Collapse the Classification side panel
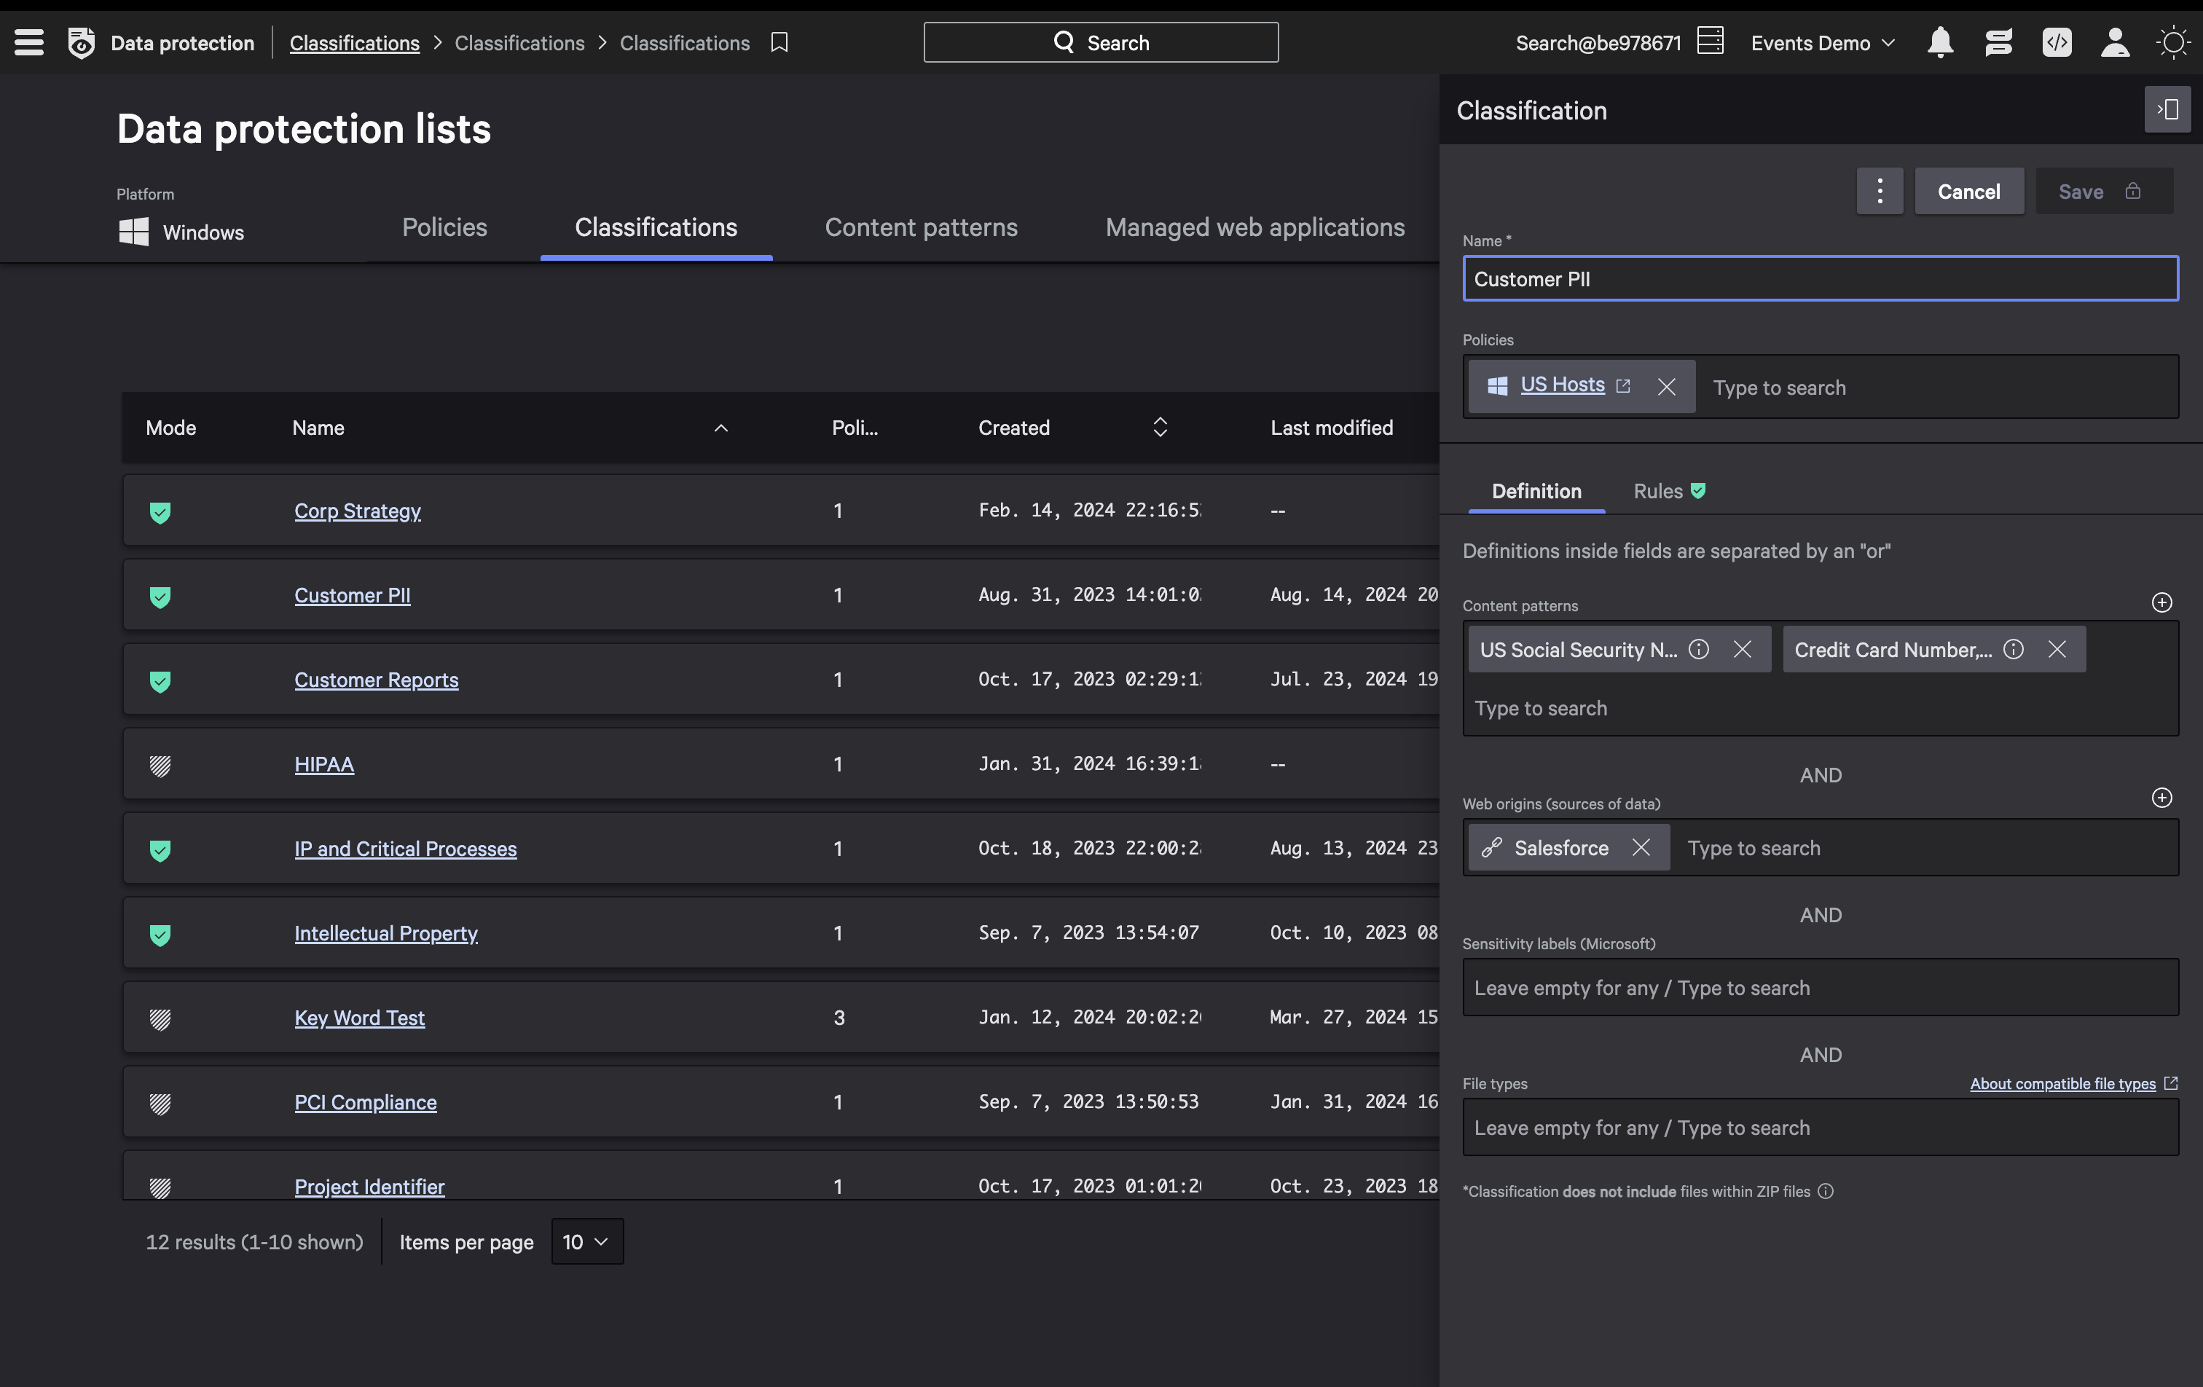The image size is (2203, 1387). pos(2167,110)
